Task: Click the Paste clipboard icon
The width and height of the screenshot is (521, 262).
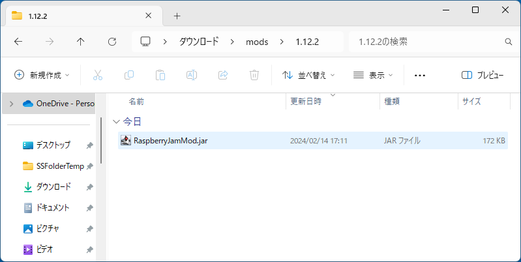Action: coord(160,75)
